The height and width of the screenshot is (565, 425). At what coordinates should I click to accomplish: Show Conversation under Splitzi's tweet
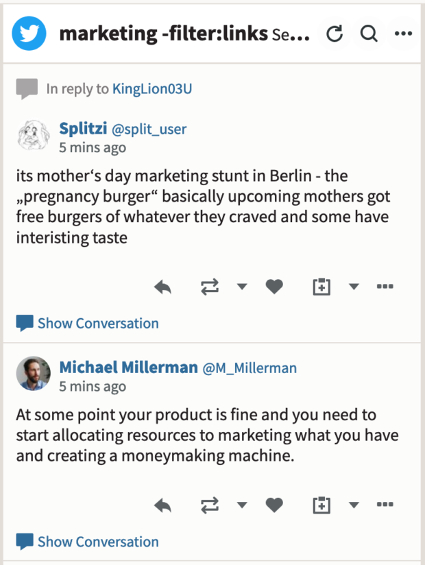[x=97, y=323]
